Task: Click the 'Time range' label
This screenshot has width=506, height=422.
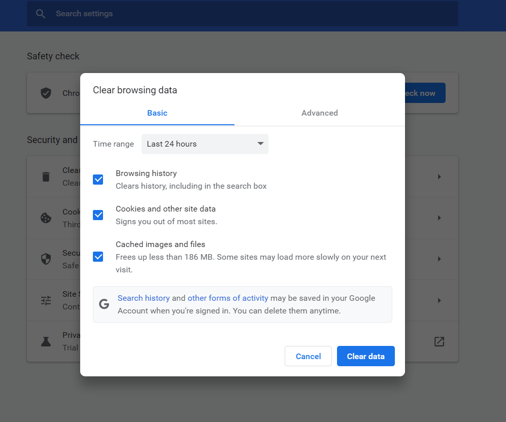Action: pyautogui.click(x=113, y=144)
